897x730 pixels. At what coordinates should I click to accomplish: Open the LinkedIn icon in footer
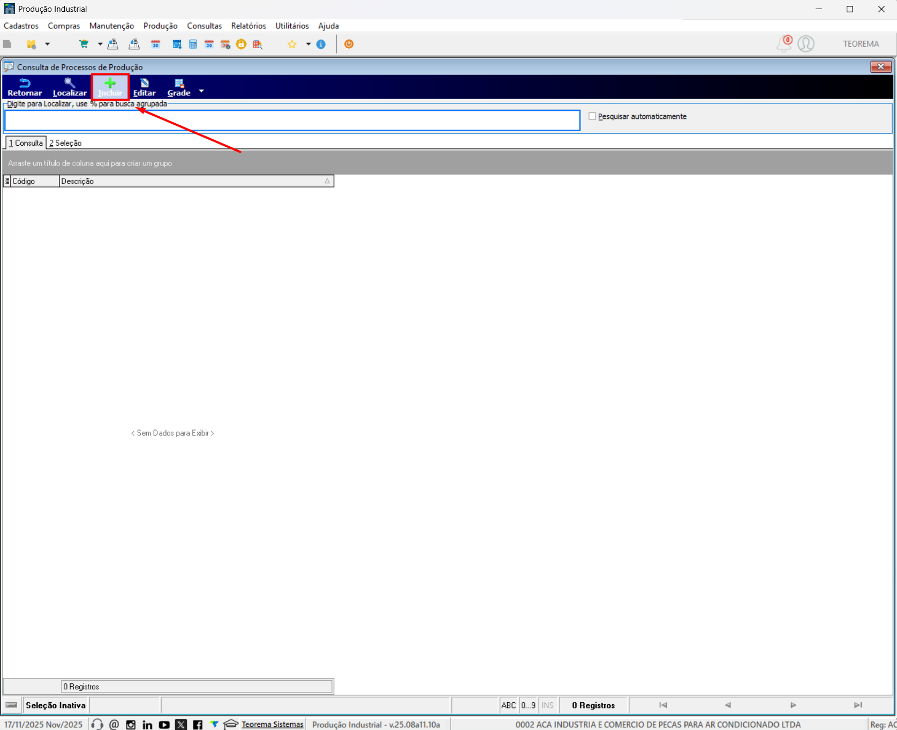[x=147, y=725]
